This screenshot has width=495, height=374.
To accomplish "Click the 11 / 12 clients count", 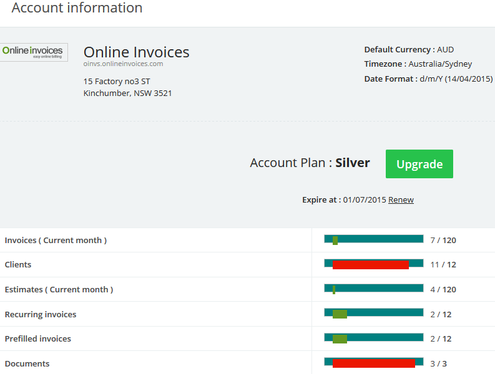I will 443,265.
